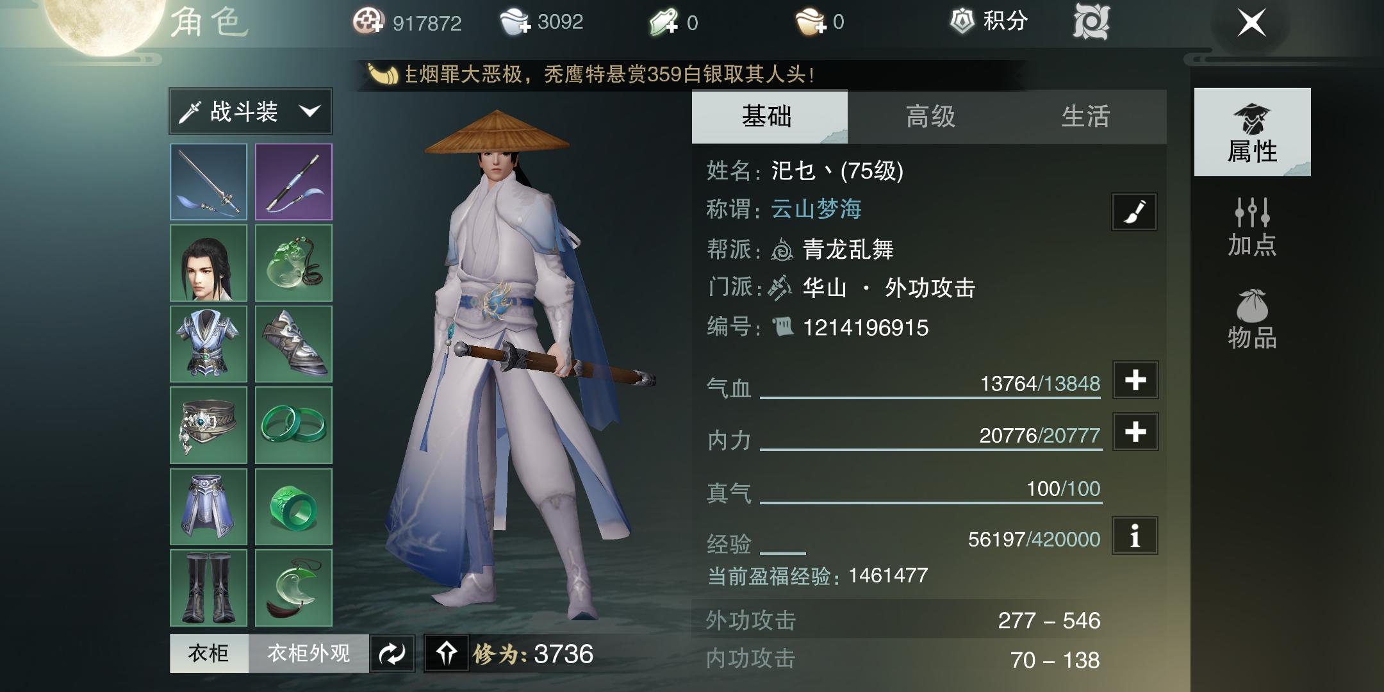This screenshot has height=692, width=1384.
Task: Close the character panel with X
Action: click(1251, 23)
